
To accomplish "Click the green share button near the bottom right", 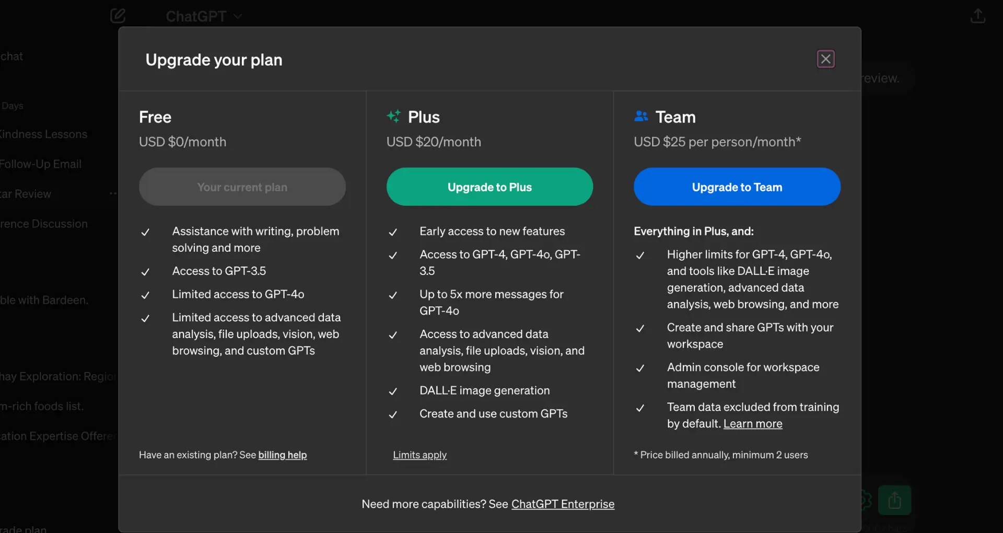I will click(x=894, y=500).
